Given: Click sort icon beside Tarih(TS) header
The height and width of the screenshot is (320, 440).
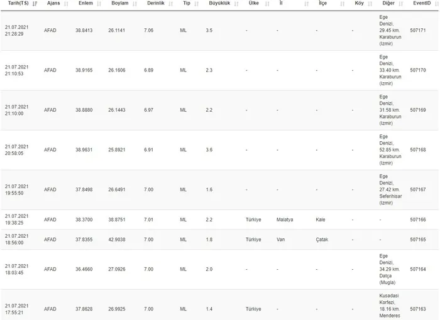Looking at the screenshot, I should [35, 4].
